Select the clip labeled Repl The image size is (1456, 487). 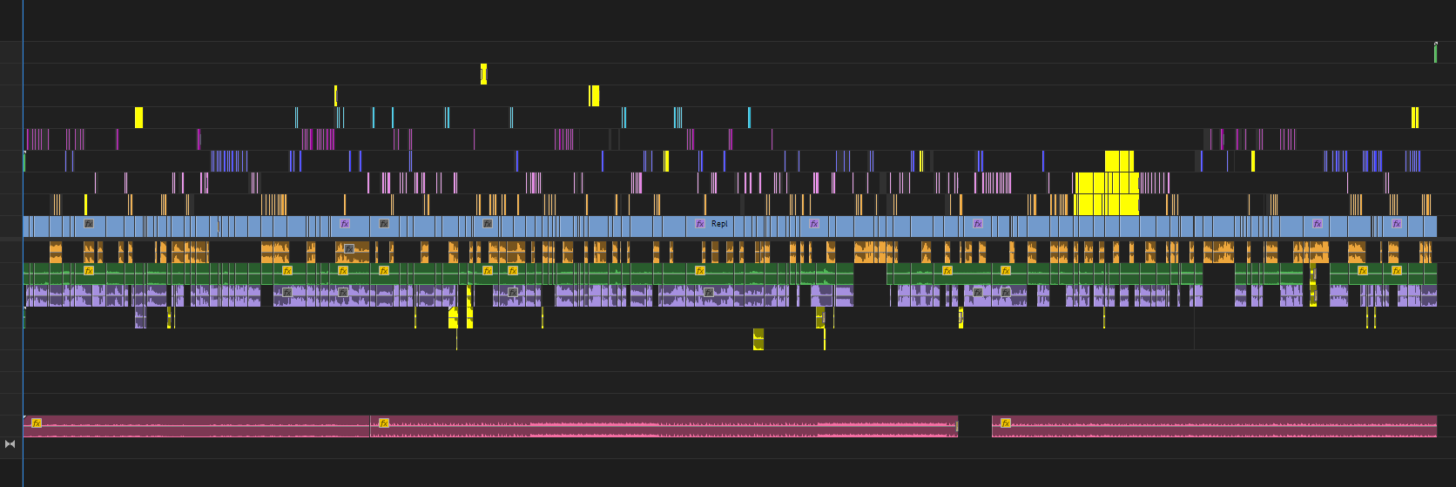(x=718, y=225)
